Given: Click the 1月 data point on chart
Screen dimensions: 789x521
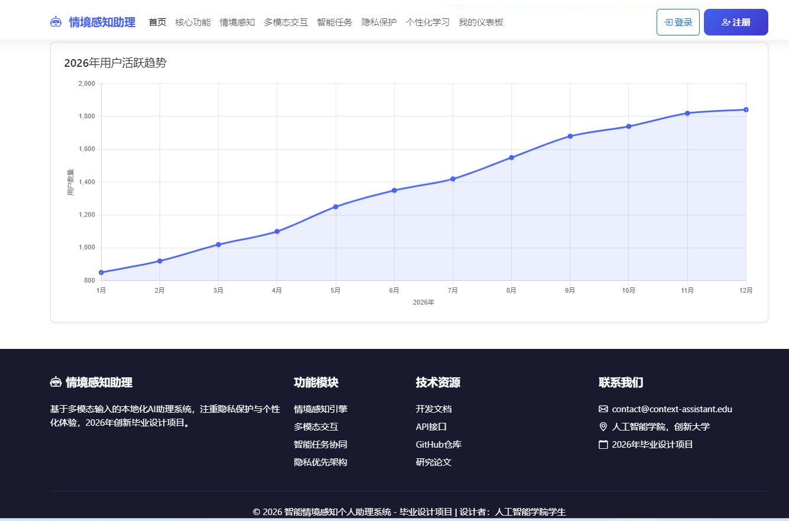Looking at the screenshot, I should [101, 272].
